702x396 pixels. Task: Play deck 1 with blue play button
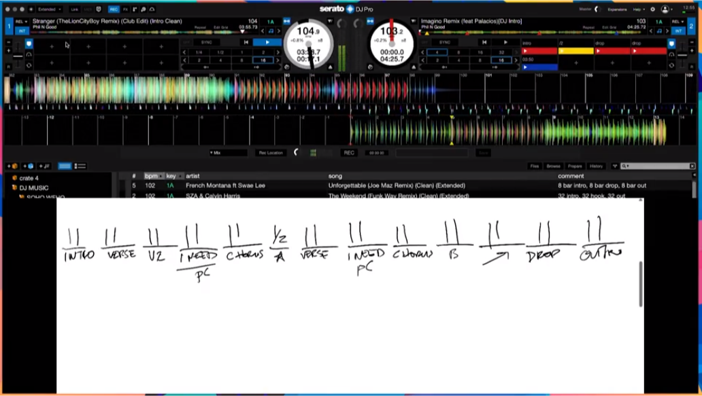pos(267,43)
